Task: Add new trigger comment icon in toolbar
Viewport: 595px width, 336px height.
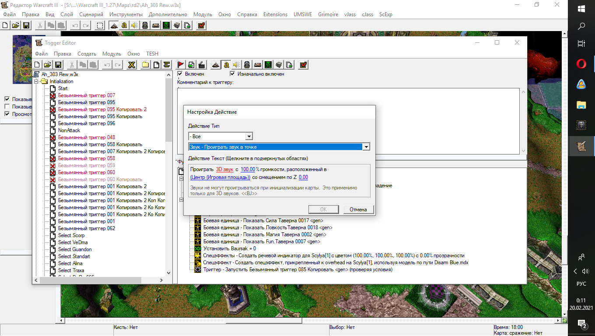Action: tap(167, 65)
